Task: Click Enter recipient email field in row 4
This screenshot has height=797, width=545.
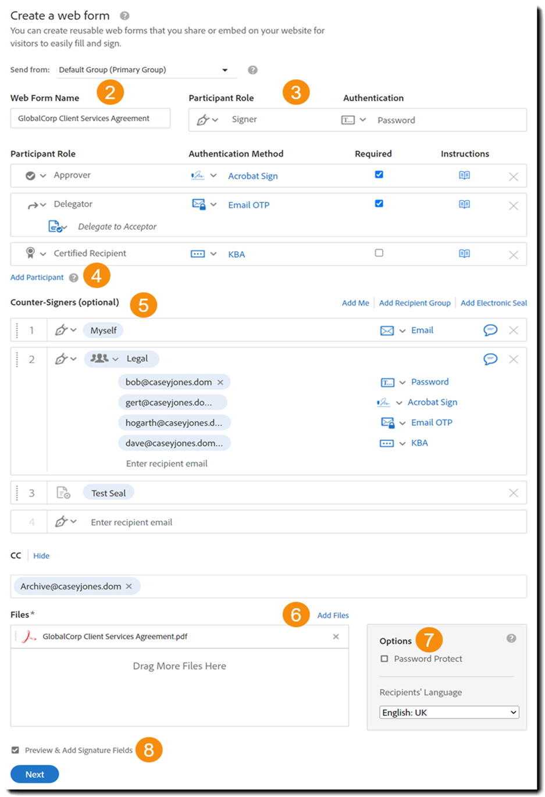Action: point(131,522)
